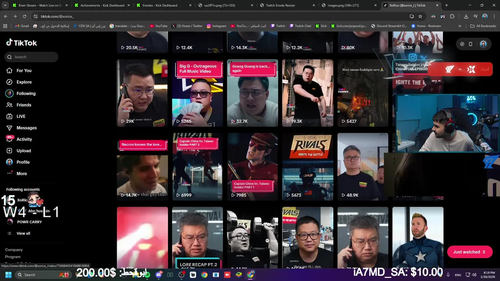
Task: Reload the current page
Action: click(x=24, y=16)
